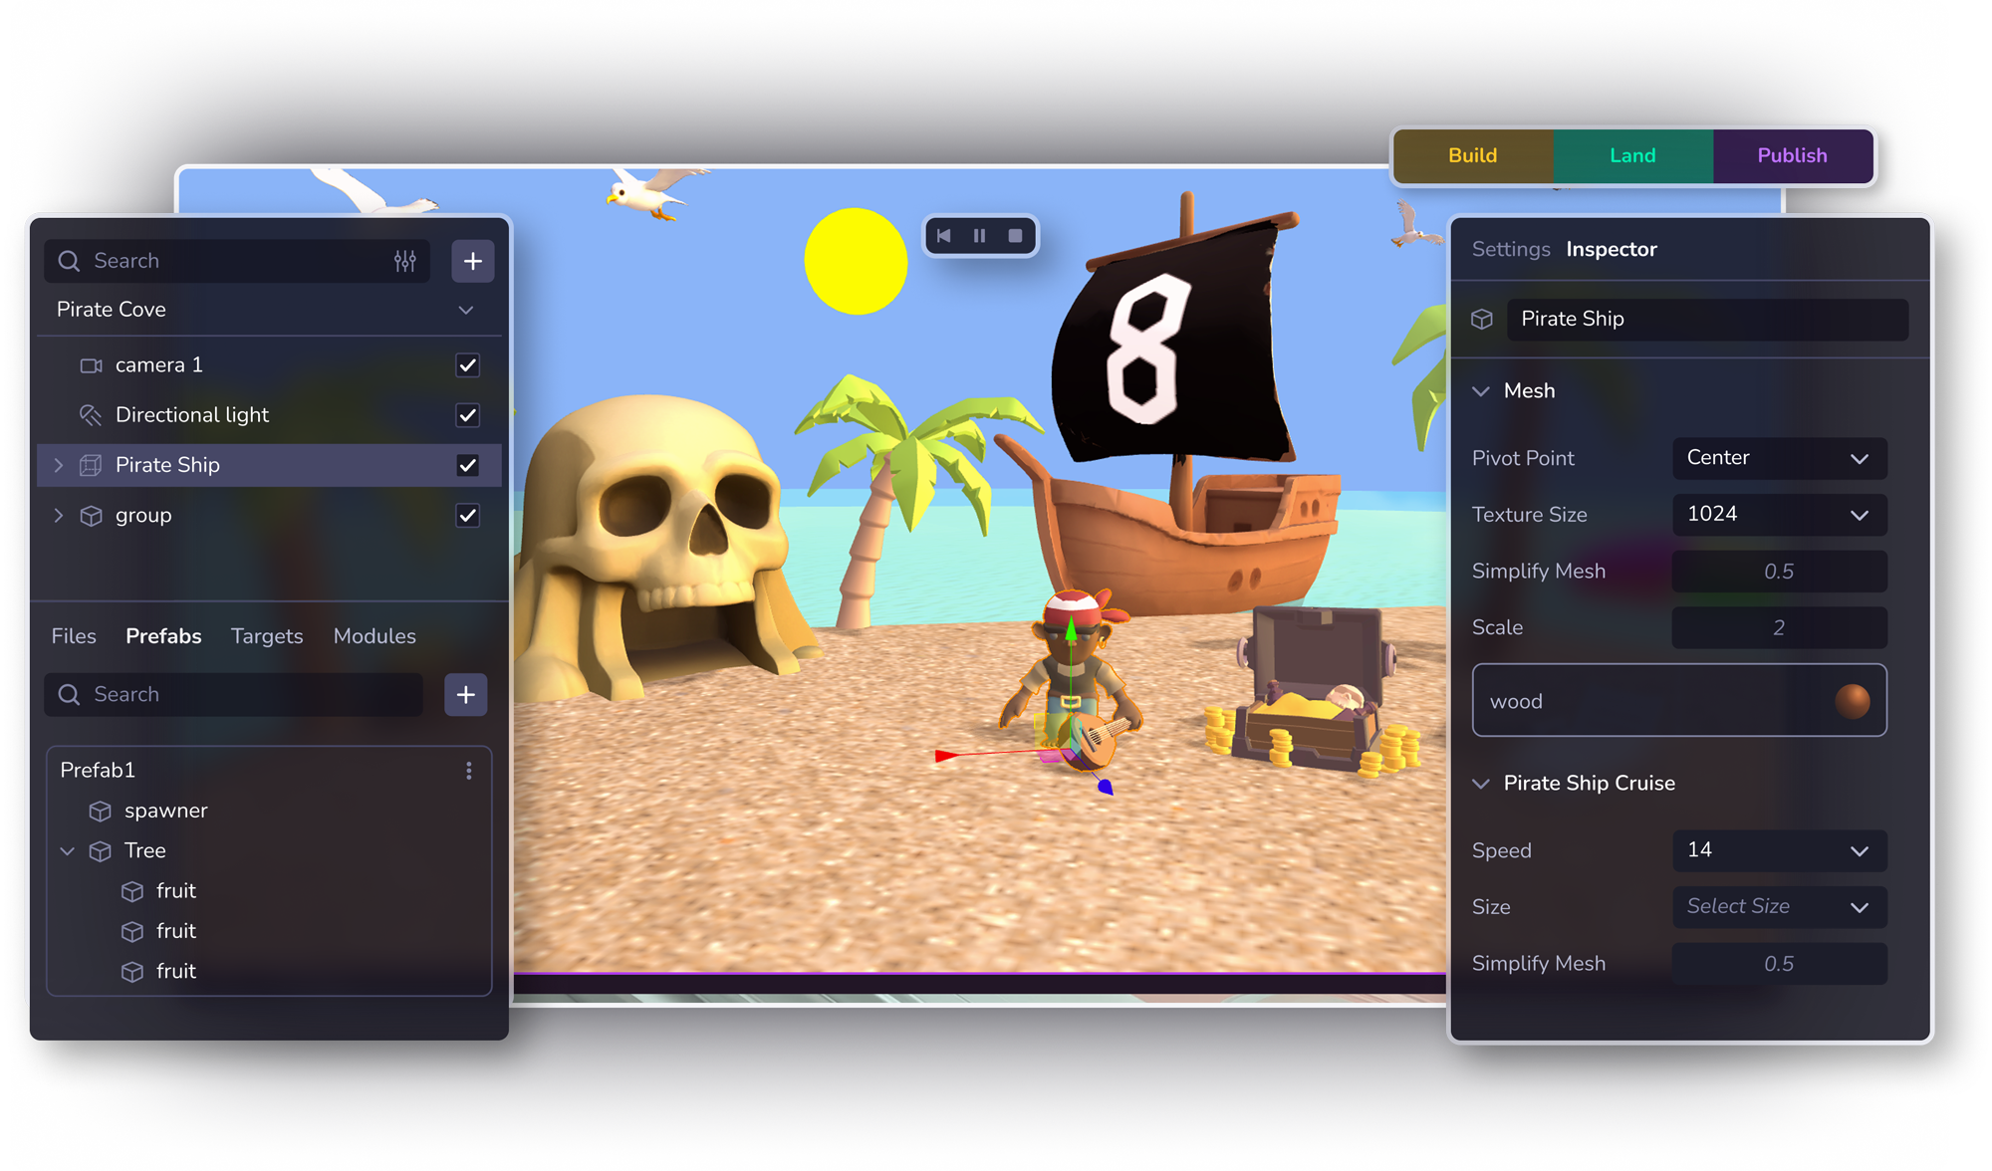Expand the Pirate Ship tree item
The width and height of the screenshot is (1992, 1171).
click(58, 465)
